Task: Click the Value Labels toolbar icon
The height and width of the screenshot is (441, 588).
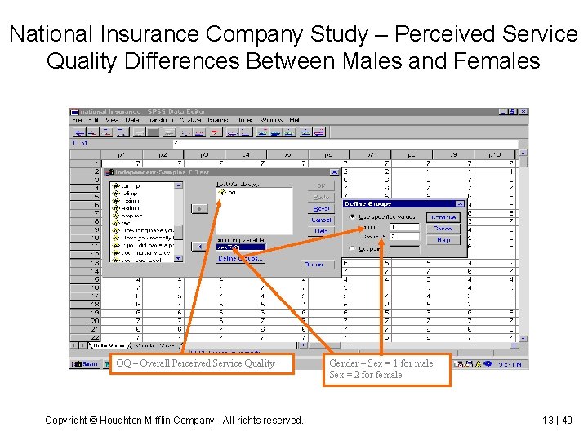Action: (305, 132)
